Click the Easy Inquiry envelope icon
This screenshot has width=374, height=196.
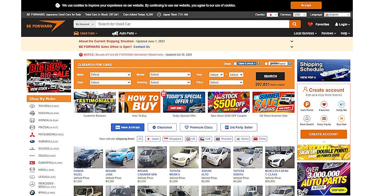(x=324, y=119)
